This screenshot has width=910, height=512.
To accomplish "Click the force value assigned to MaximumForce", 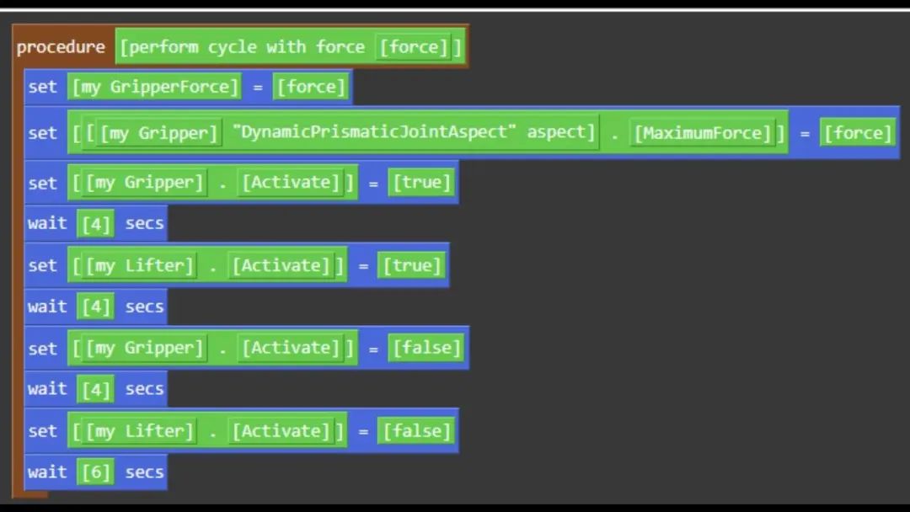I will click(858, 132).
